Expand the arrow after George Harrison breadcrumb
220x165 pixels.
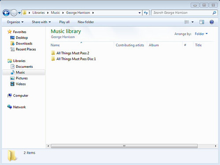point(93,13)
